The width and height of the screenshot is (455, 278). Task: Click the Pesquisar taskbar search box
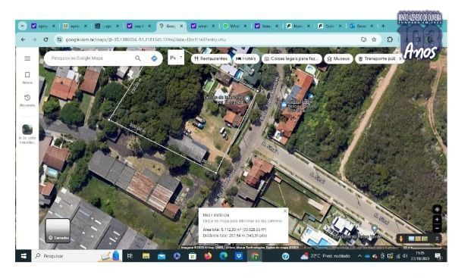[77, 256]
